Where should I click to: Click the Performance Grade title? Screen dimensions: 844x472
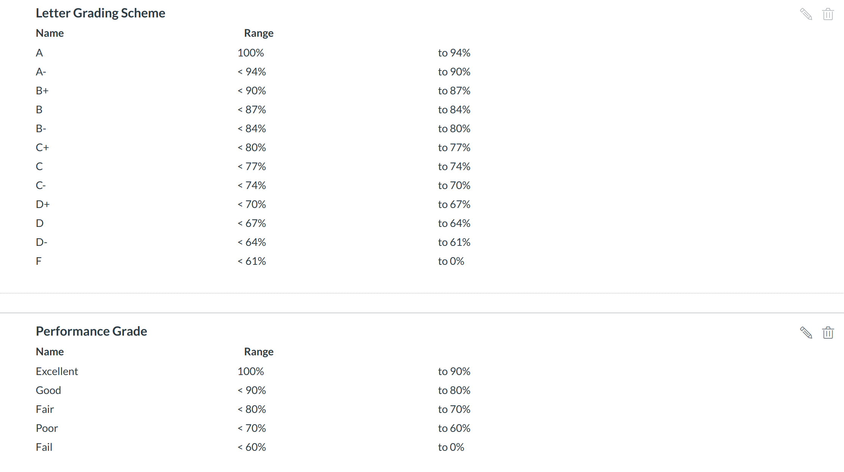pyautogui.click(x=91, y=331)
